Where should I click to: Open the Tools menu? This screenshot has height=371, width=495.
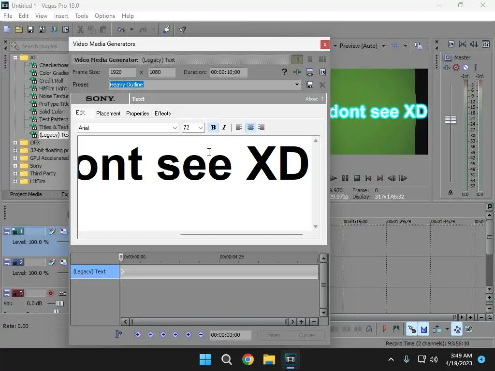coord(81,16)
